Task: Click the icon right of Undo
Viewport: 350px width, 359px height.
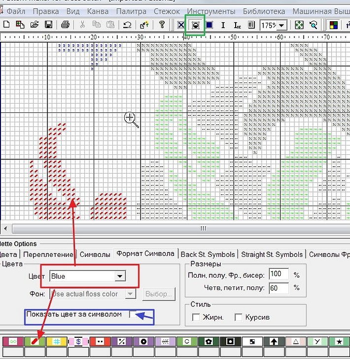Action: tap(144, 25)
